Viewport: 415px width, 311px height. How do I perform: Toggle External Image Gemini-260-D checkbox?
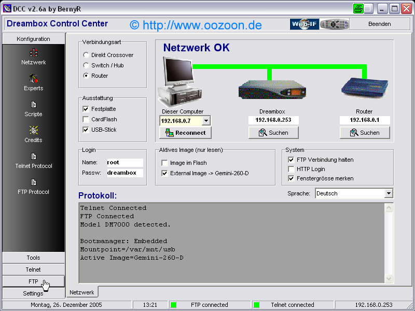(164, 173)
